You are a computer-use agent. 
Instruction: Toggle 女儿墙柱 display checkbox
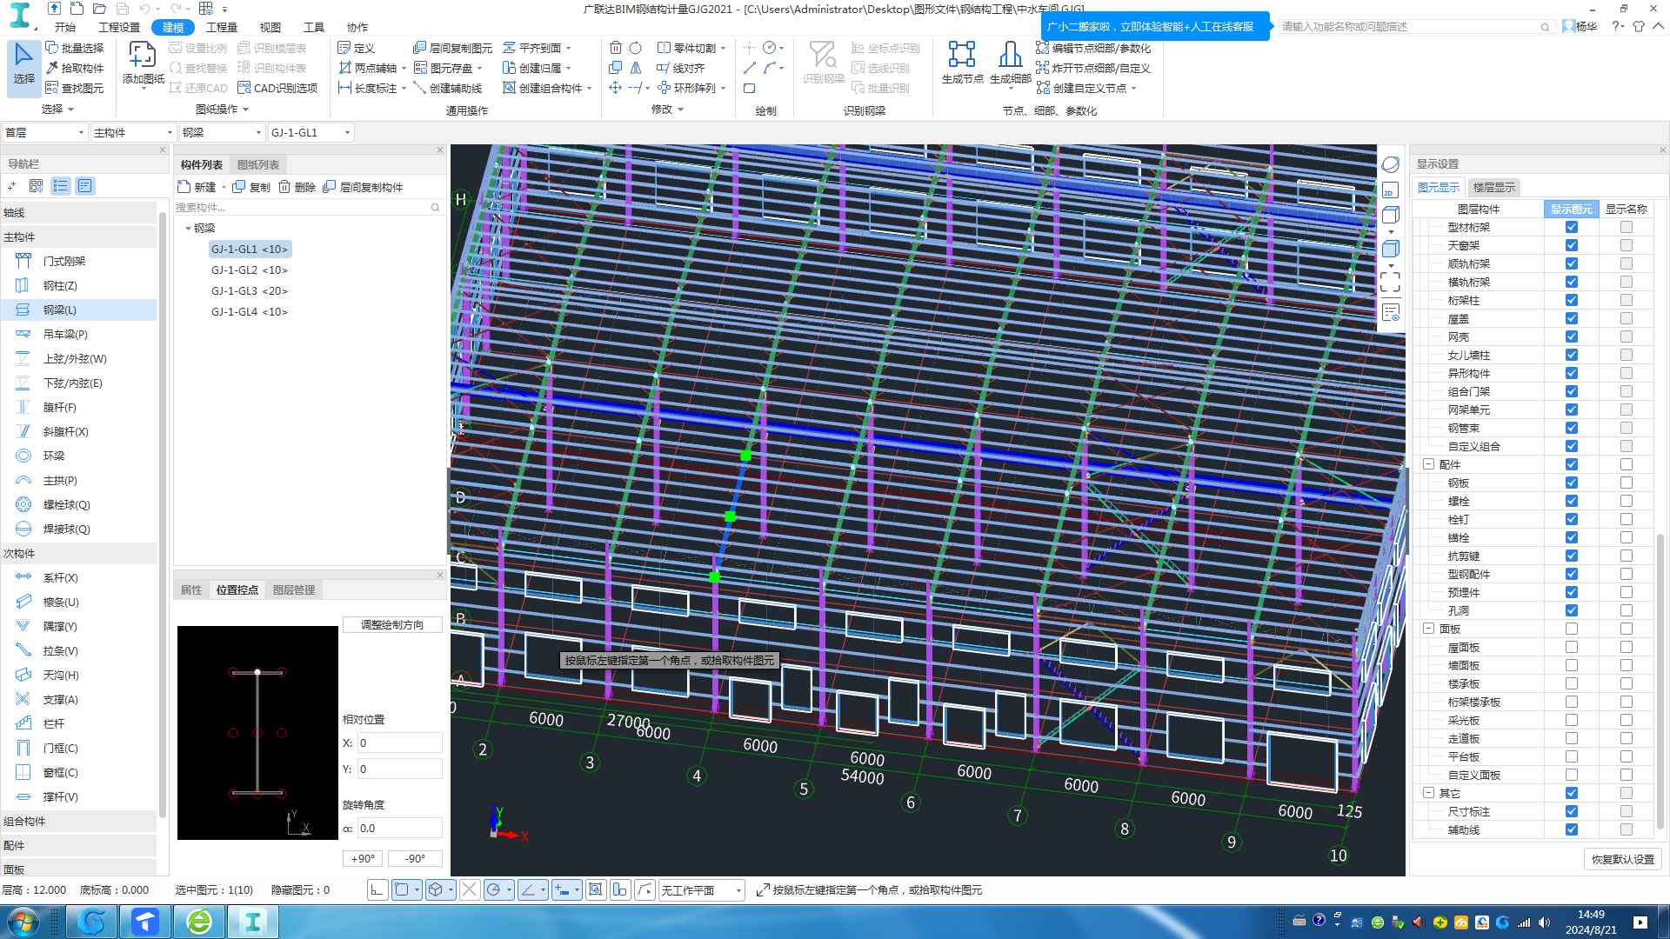(x=1571, y=355)
